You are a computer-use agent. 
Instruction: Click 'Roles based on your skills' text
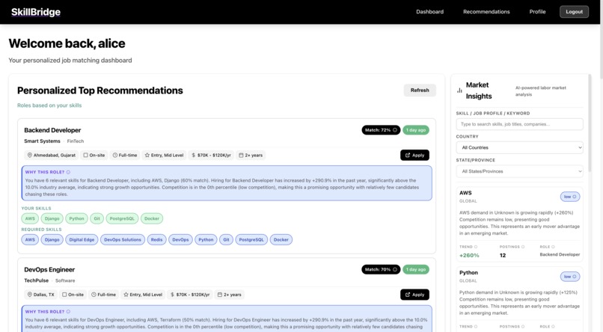pyautogui.click(x=49, y=105)
